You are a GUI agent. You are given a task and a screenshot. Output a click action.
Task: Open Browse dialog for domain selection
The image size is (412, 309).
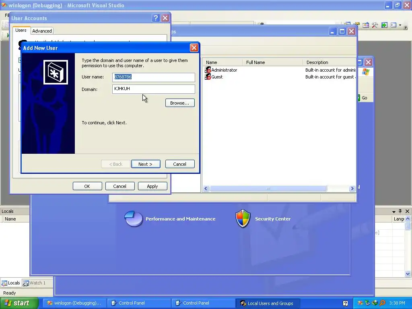click(x=180, y=103)
